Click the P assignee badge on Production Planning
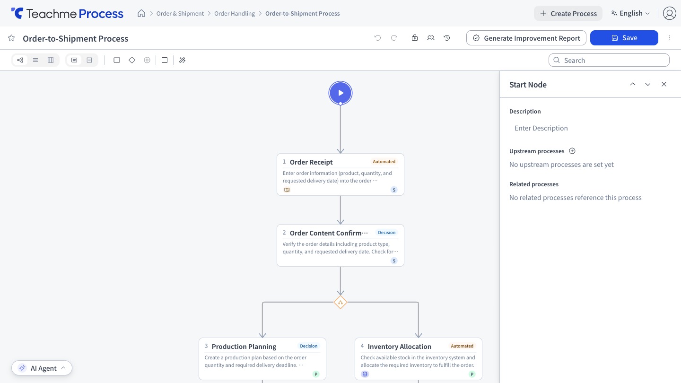Screen dimensions: 681x383 coord(316,374)
